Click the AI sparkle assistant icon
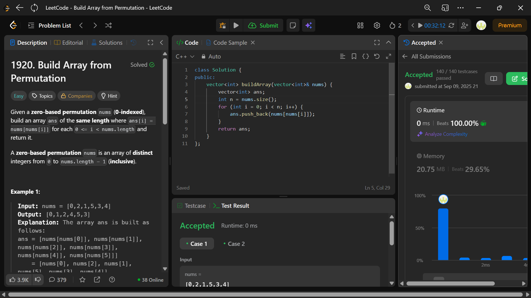 (309, 25)
